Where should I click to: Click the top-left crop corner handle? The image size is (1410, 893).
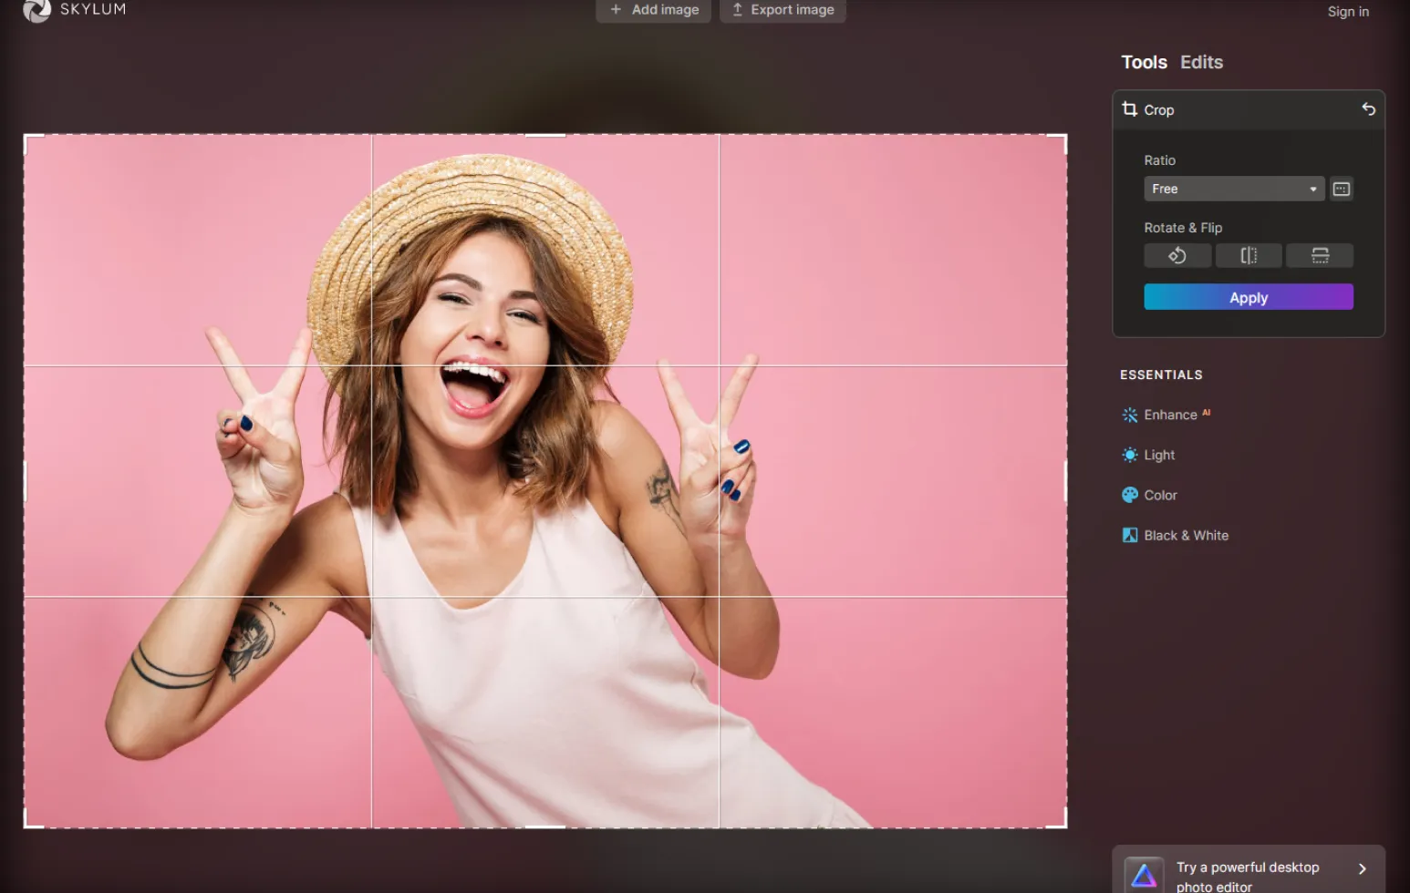coord(33,143)
